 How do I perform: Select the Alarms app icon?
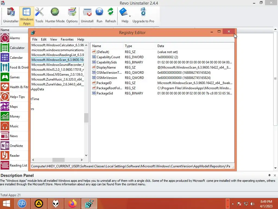pyautogui.click(x=5, y=38)
